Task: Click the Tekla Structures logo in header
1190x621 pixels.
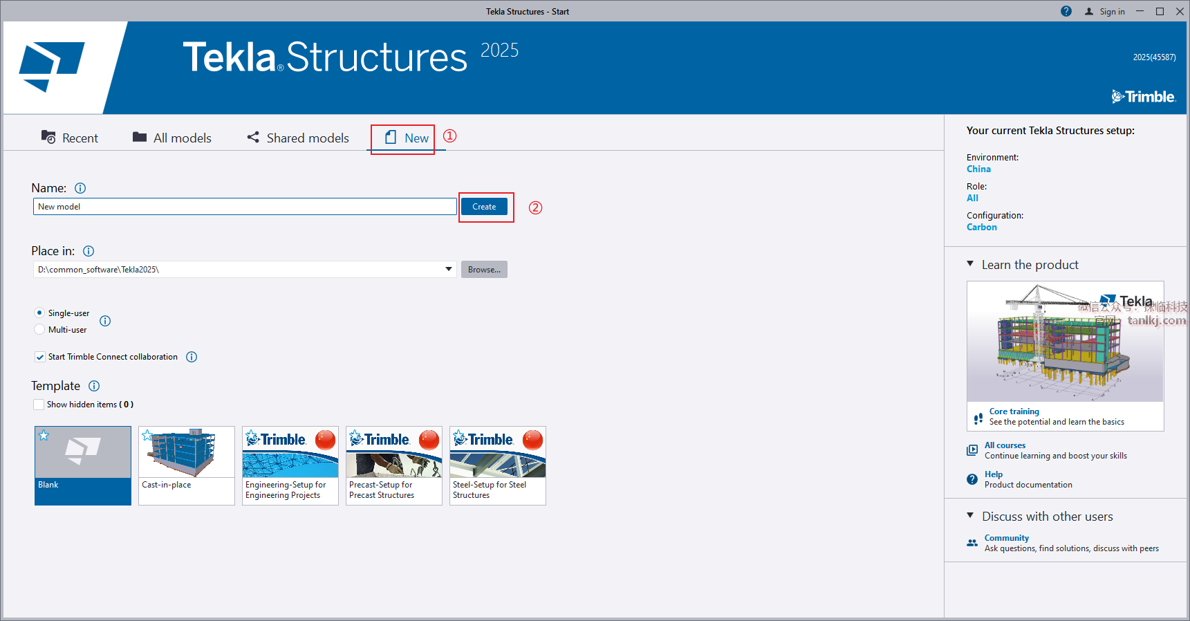Action: click(52, 67)
